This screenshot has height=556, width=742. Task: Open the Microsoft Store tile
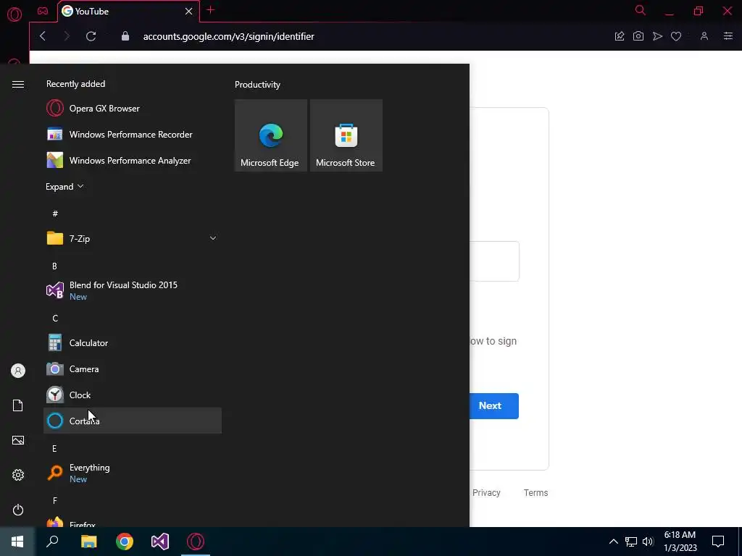coord(346,135)
